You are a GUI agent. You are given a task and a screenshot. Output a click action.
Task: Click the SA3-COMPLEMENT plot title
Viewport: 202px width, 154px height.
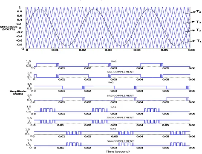click(120, 118)
